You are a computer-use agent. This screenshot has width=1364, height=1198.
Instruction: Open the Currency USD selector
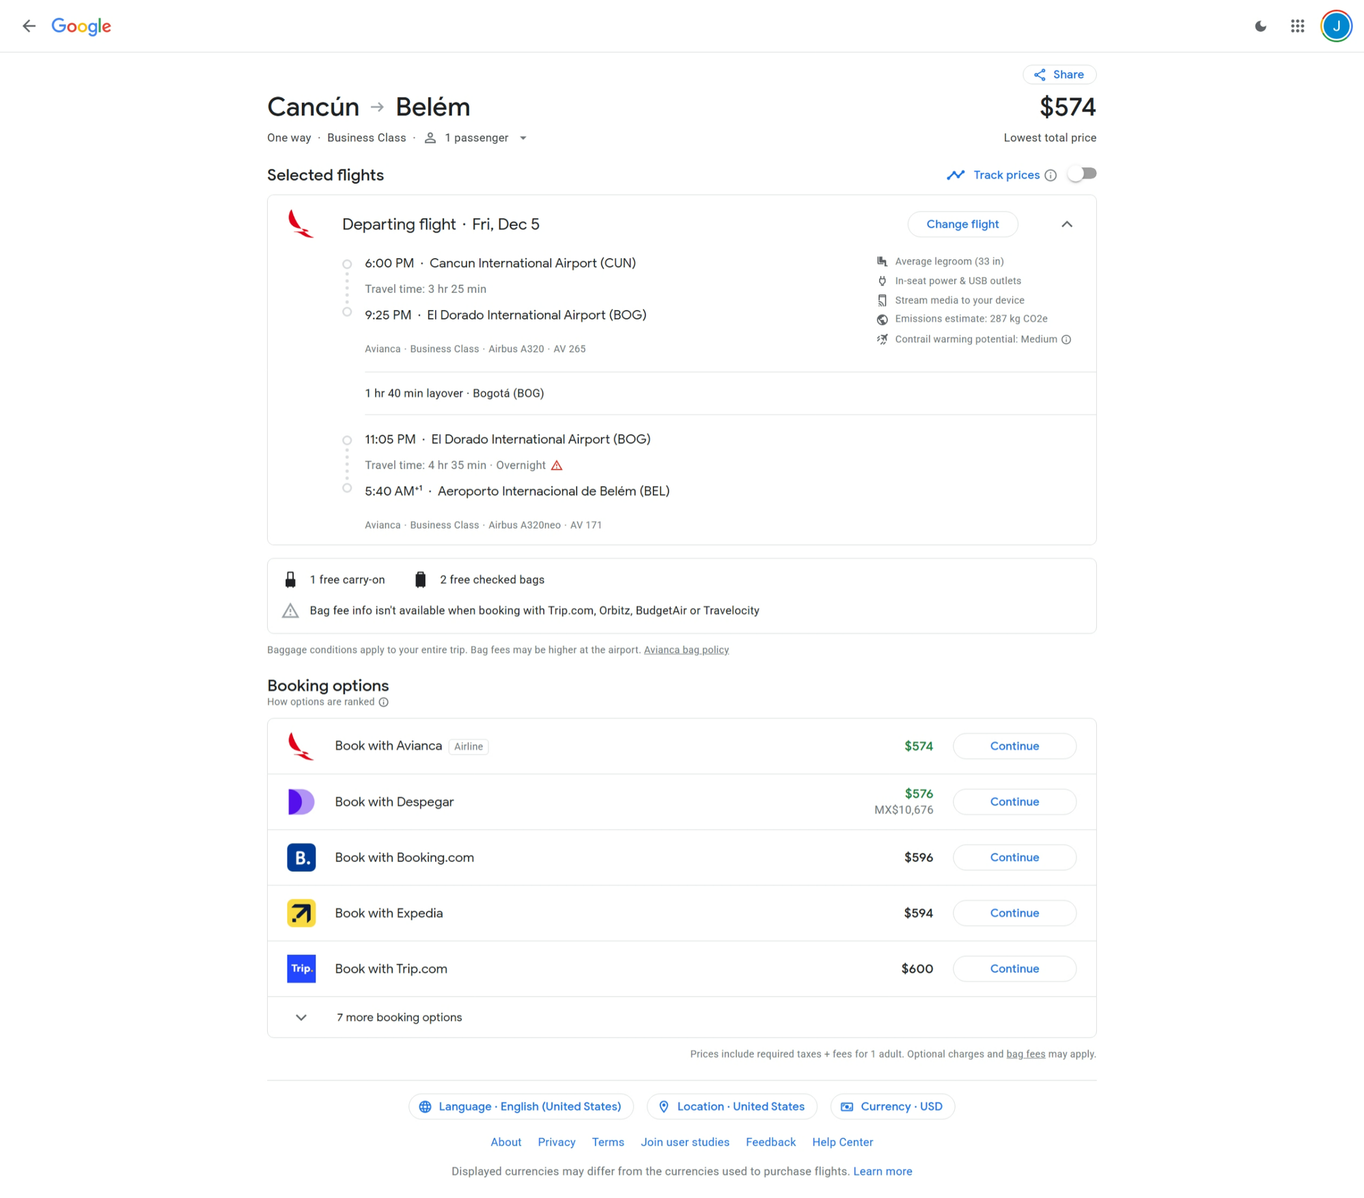tap(892, 1106)
